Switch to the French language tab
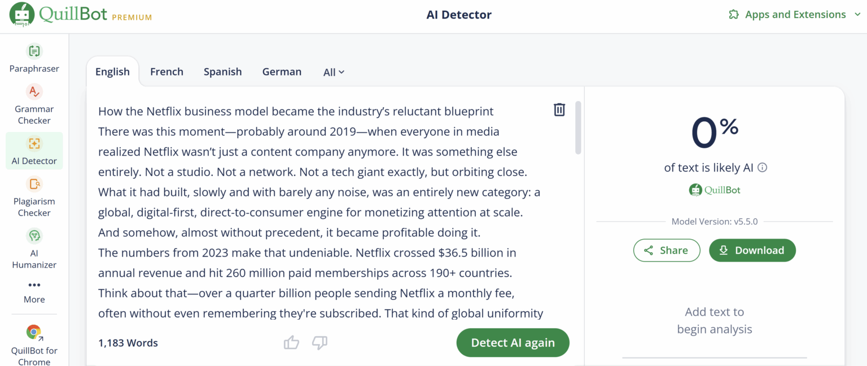The image size is (867, 366). tap(167, 72)
